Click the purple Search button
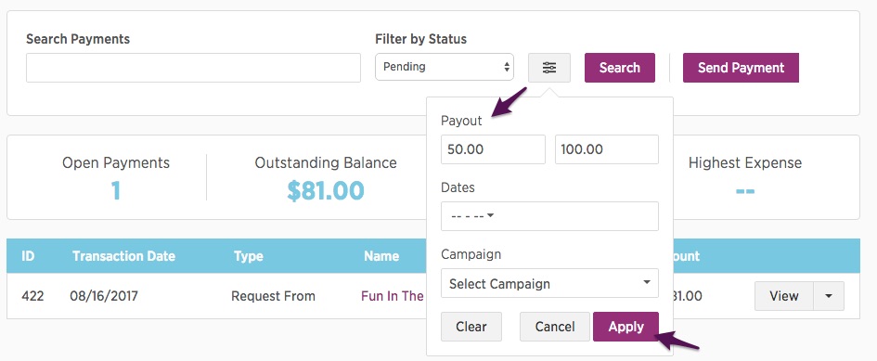The height and width of the screenshot is (361, 877). click(x=620, y=68)
